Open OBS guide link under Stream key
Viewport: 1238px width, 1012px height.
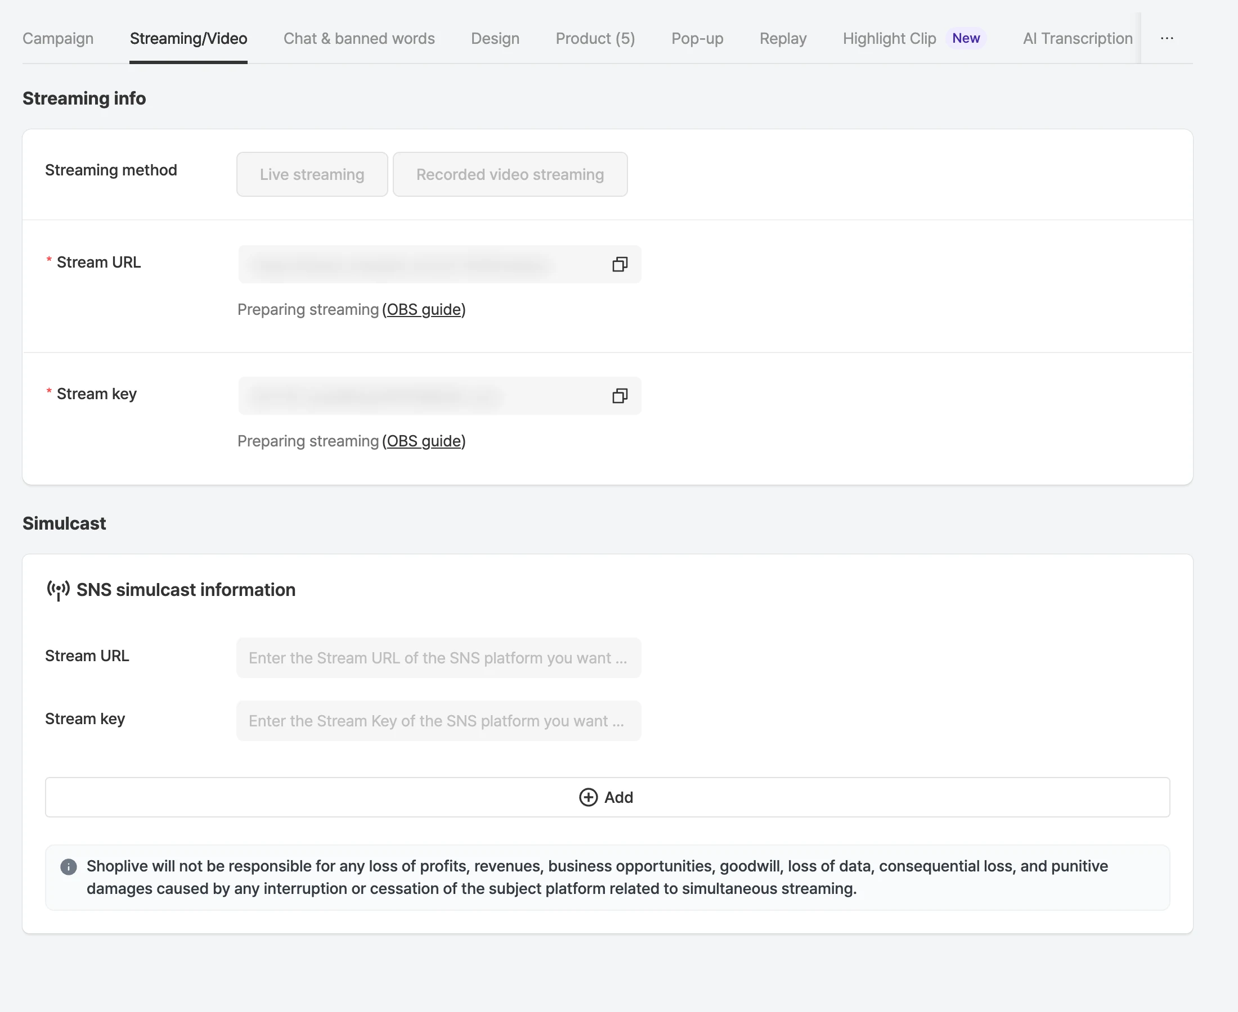(x=424, y=441)
